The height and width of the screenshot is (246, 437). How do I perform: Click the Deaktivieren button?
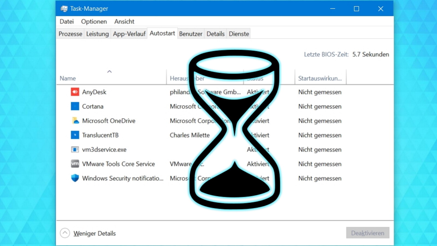point(368,233)
